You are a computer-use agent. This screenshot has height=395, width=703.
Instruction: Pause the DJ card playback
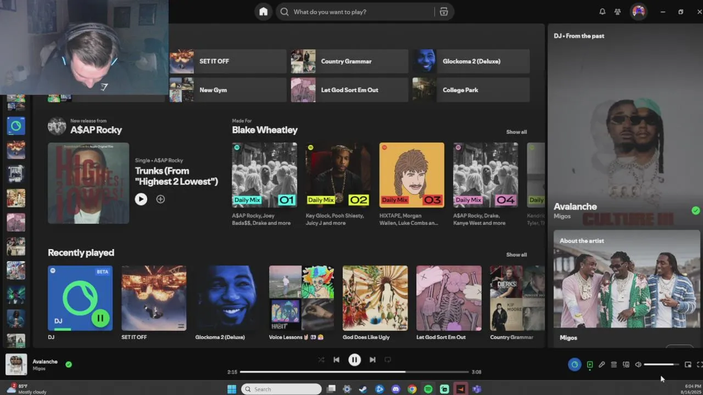pos(101,318)
